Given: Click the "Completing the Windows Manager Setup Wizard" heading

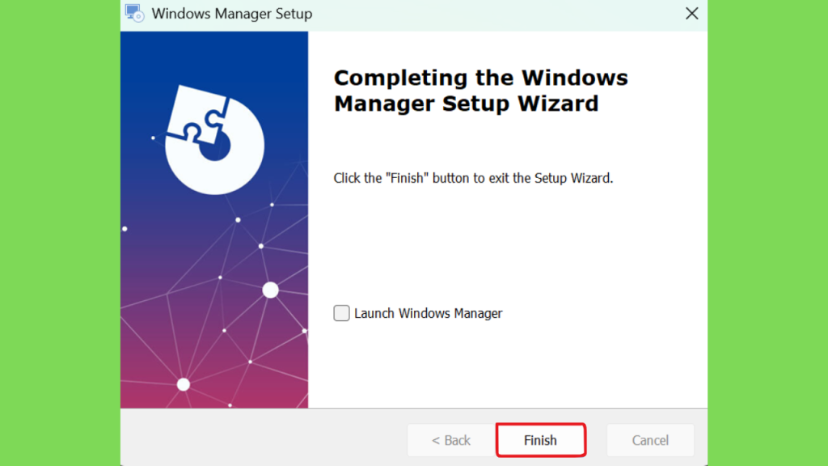Looking at the screenshot, I should pos(480,91).
